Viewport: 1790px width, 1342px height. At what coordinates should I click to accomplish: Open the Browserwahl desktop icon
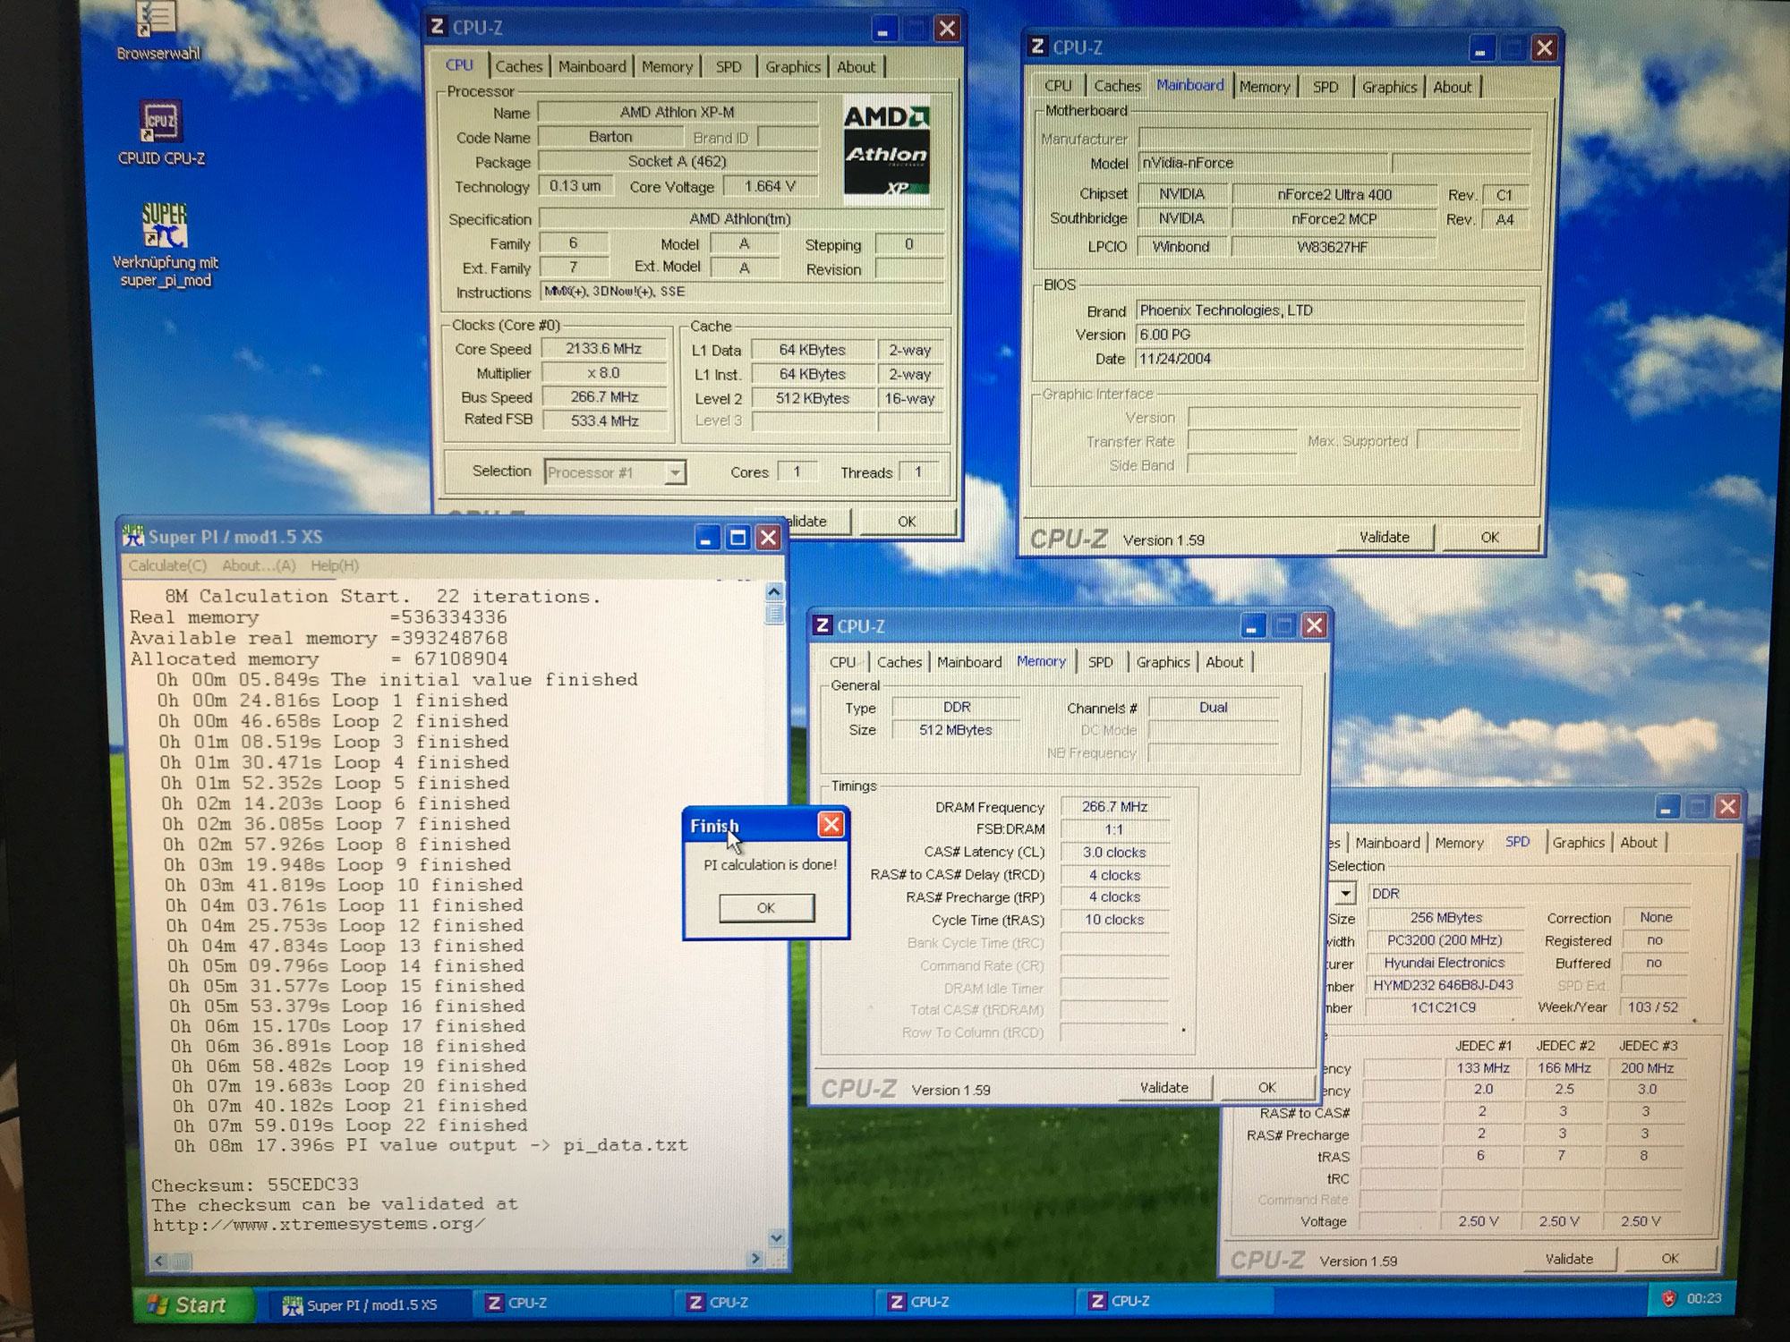click(158, 30)
